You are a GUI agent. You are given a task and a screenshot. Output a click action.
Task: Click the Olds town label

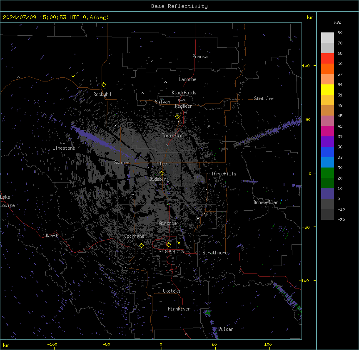[162, 164]
